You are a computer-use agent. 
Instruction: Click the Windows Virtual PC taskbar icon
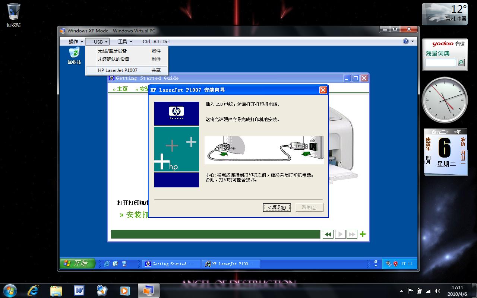[149, 291]
